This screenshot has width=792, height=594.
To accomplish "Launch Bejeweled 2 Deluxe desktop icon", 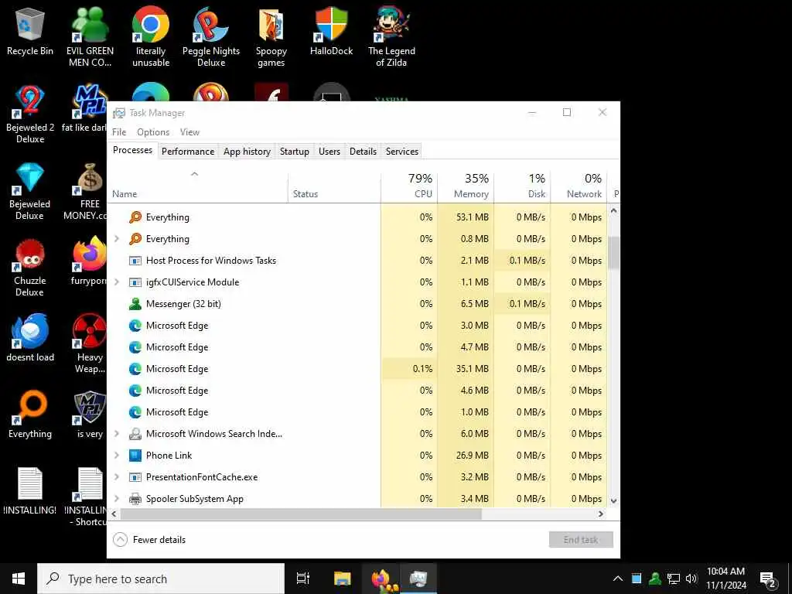I will tap(30, 114).
